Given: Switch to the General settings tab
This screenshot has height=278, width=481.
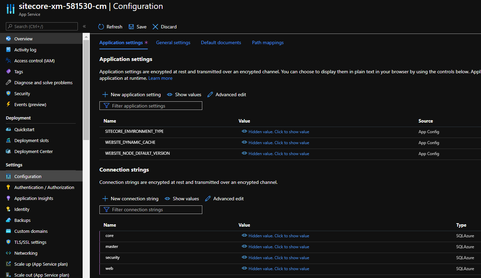Looking at the screenshot, I should coord(173,42).
